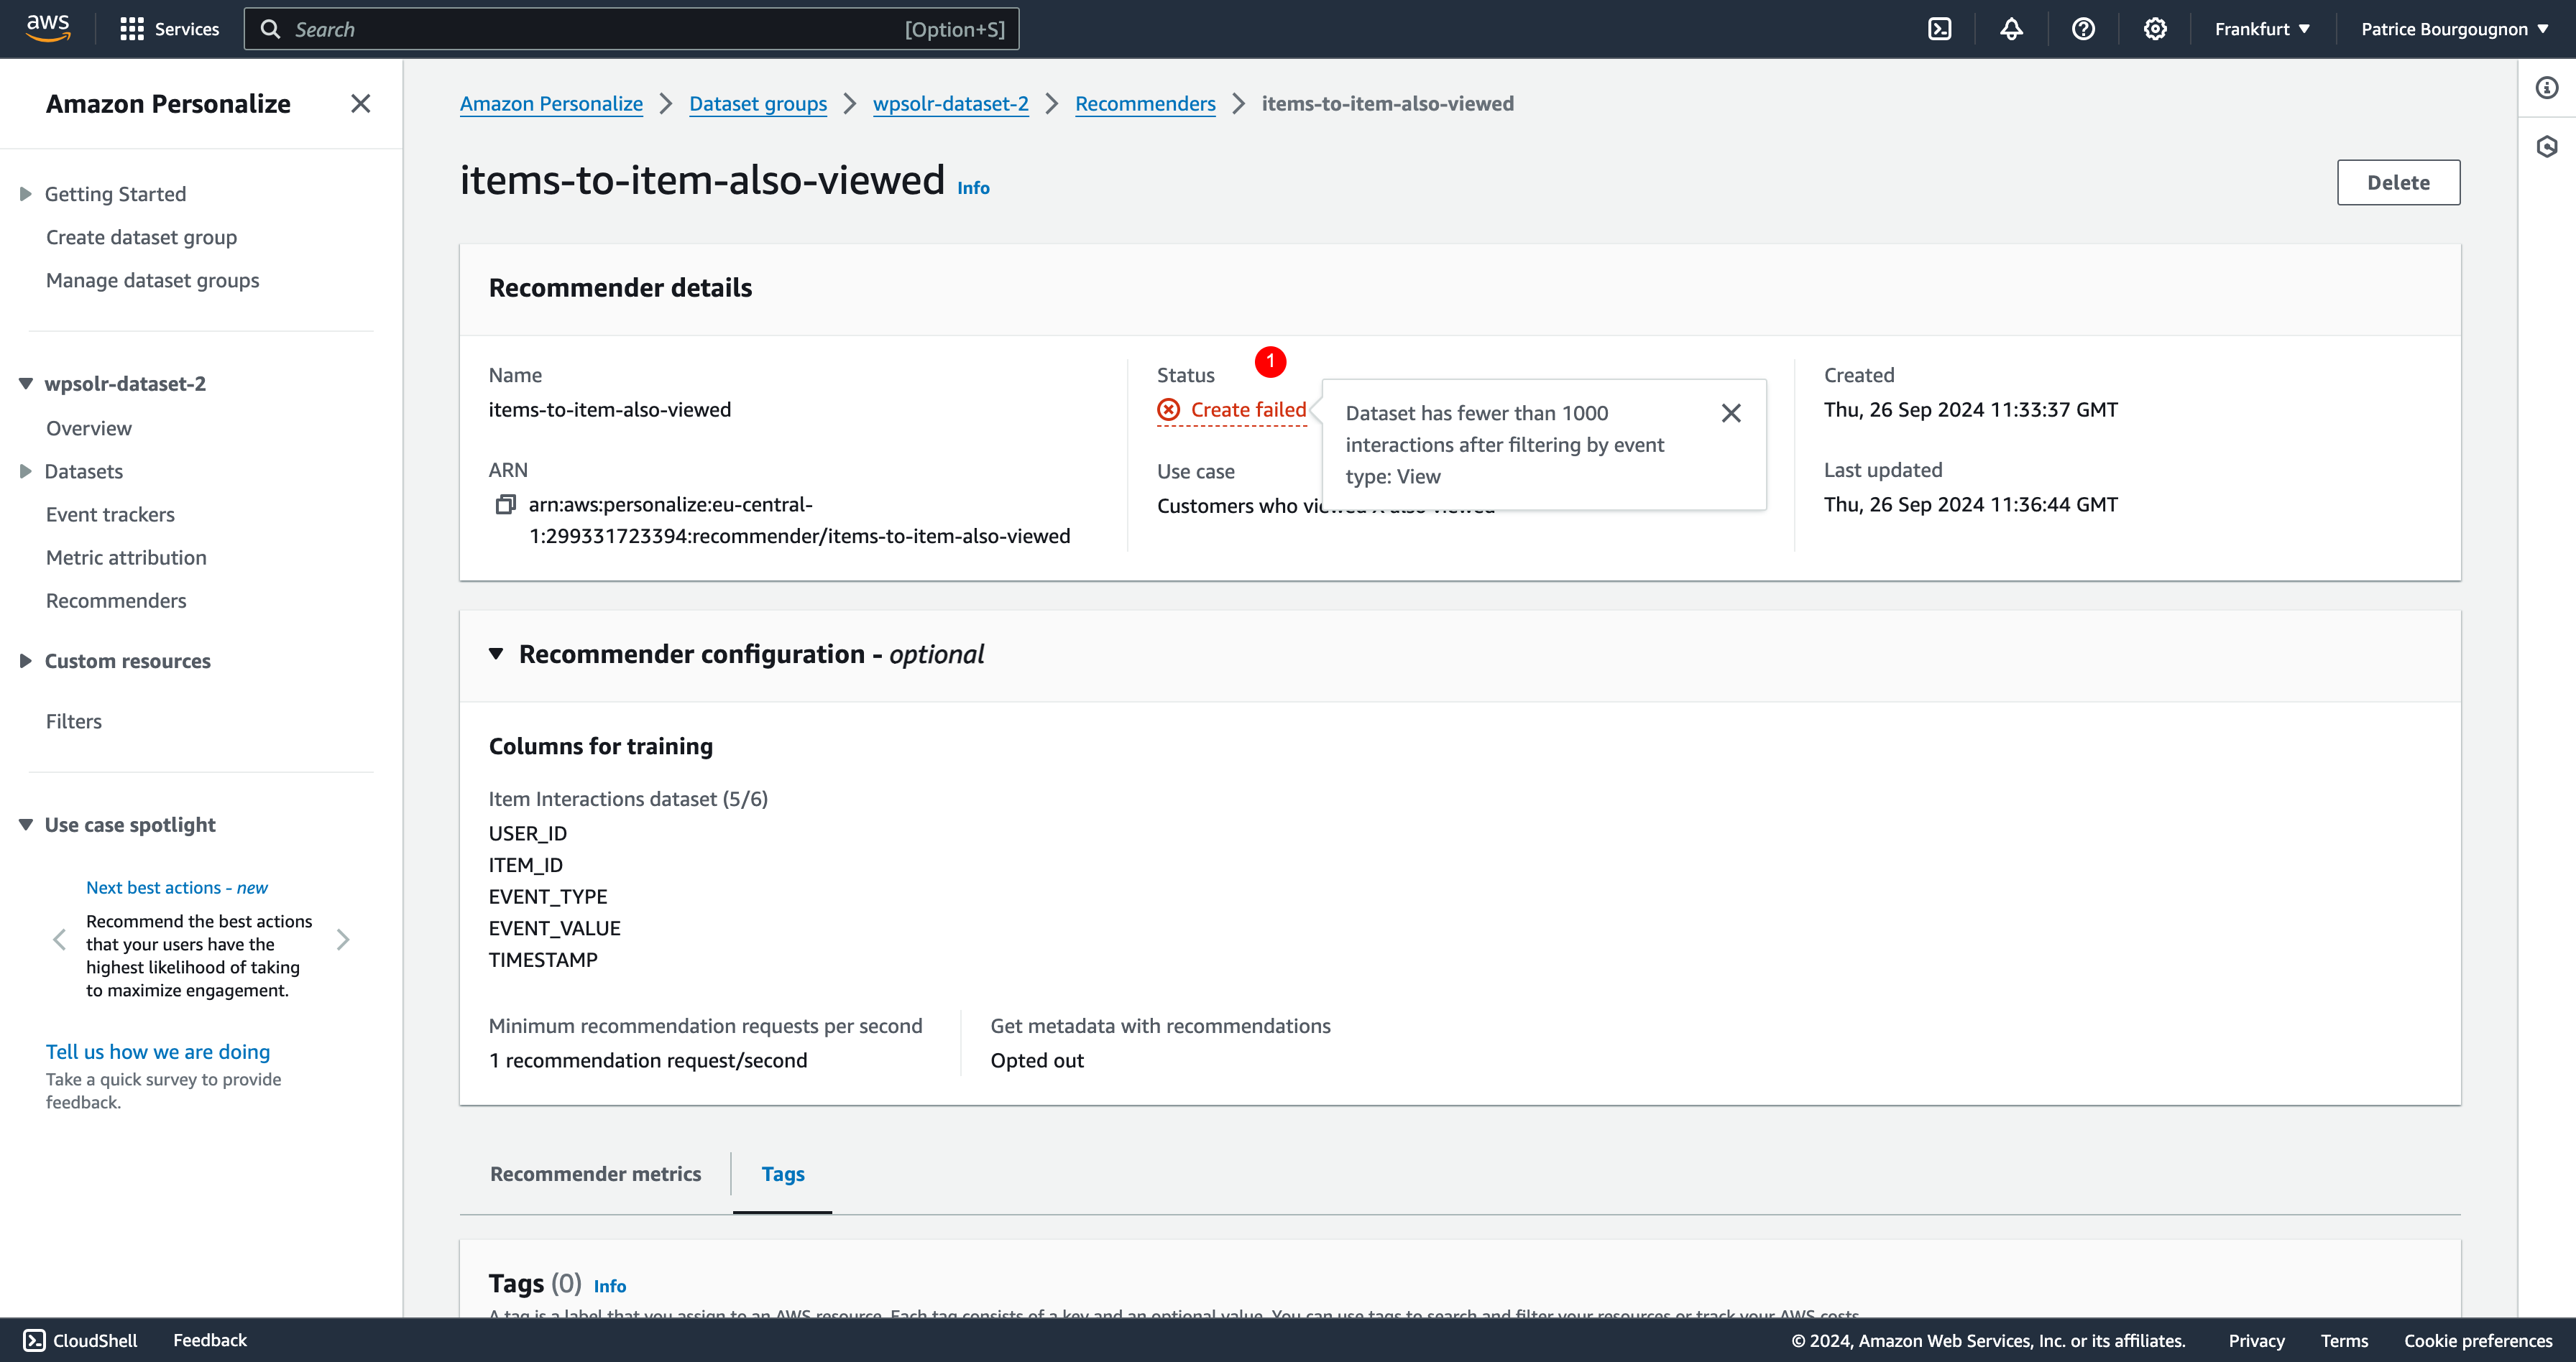
Task: Open the notifications bell
Action: (2011, 29)
